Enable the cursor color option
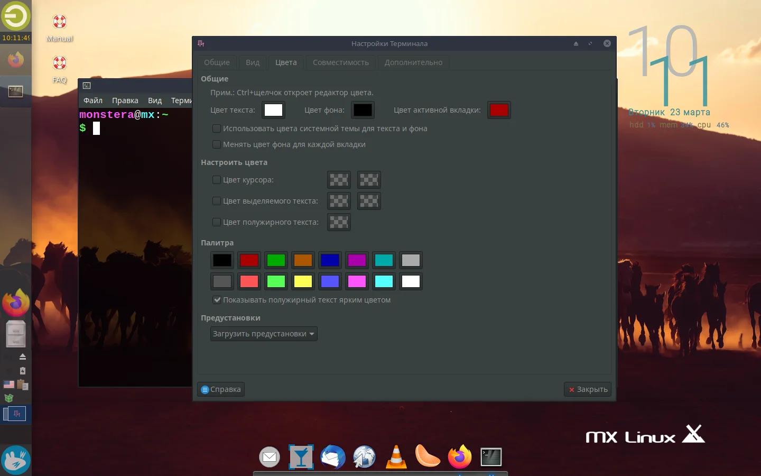The height and width of the screenshot is (476, 761). pos(217,180)
